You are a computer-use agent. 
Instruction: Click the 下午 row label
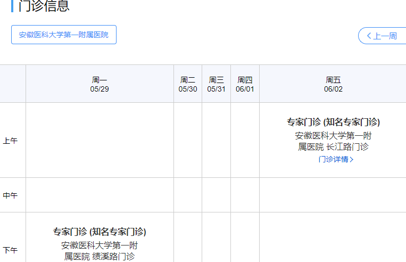click(11, 250)
